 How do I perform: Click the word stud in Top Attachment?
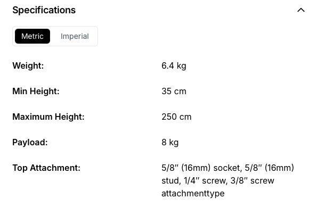[x=171, y=181]
